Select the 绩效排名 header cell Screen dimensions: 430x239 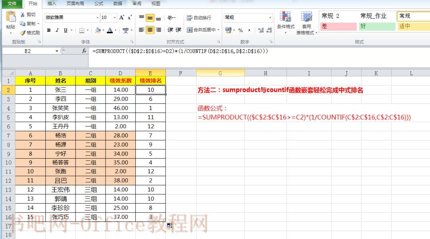(x=150, y=81)
